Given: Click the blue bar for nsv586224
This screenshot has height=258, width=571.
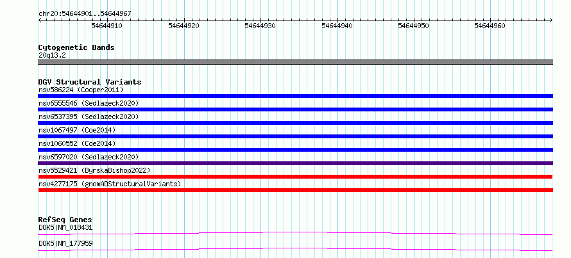Looking at the screenshot, I should pos(295,96).
